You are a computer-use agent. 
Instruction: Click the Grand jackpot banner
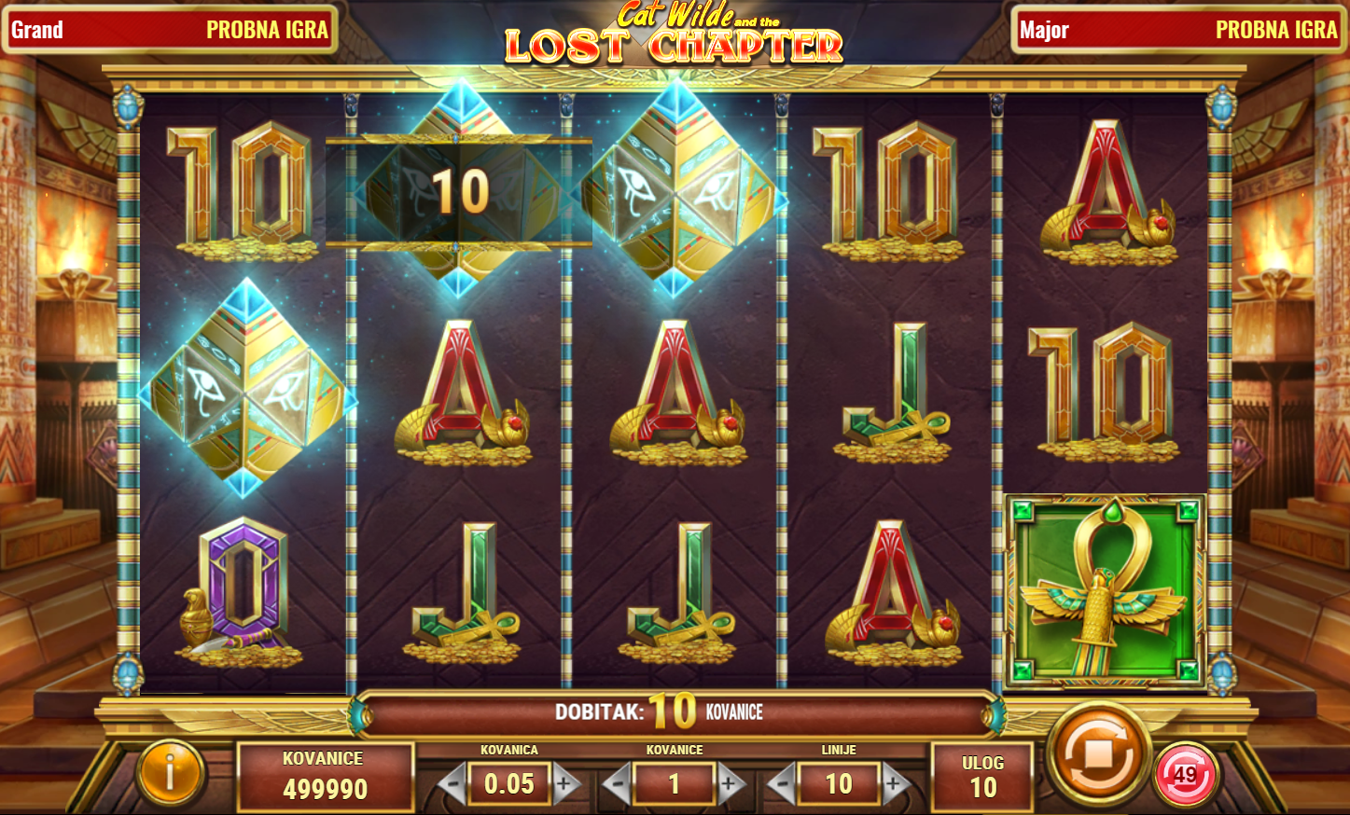(x=170, y=30)
